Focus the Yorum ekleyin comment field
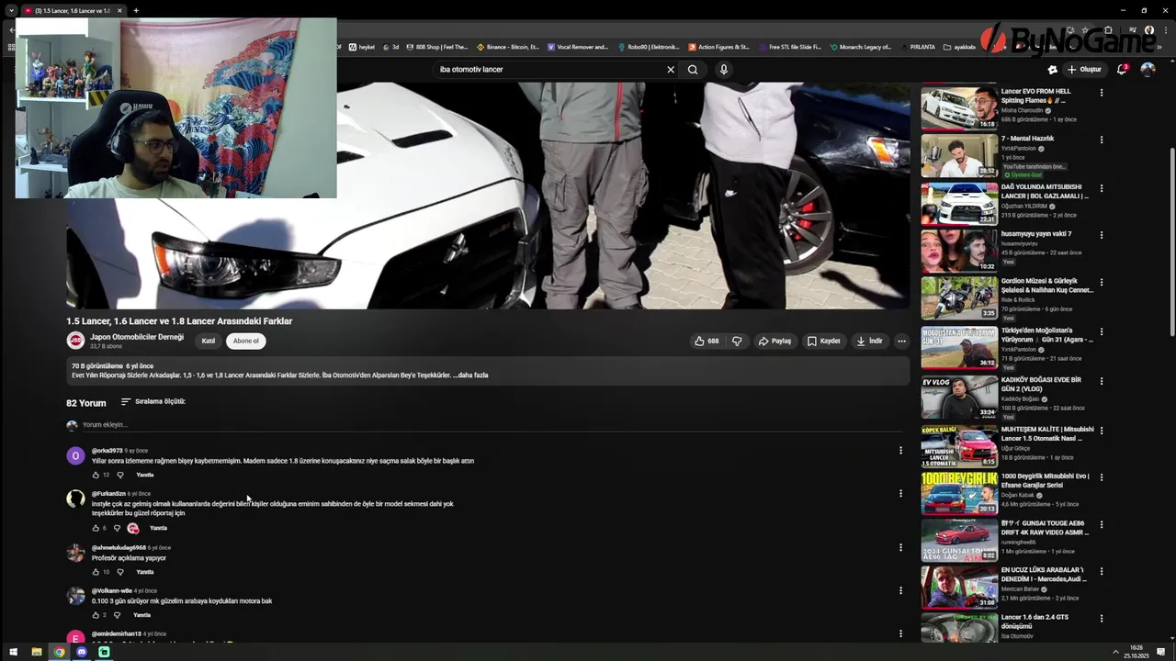This screenshot has width=1176, height=661. (492, 425)
